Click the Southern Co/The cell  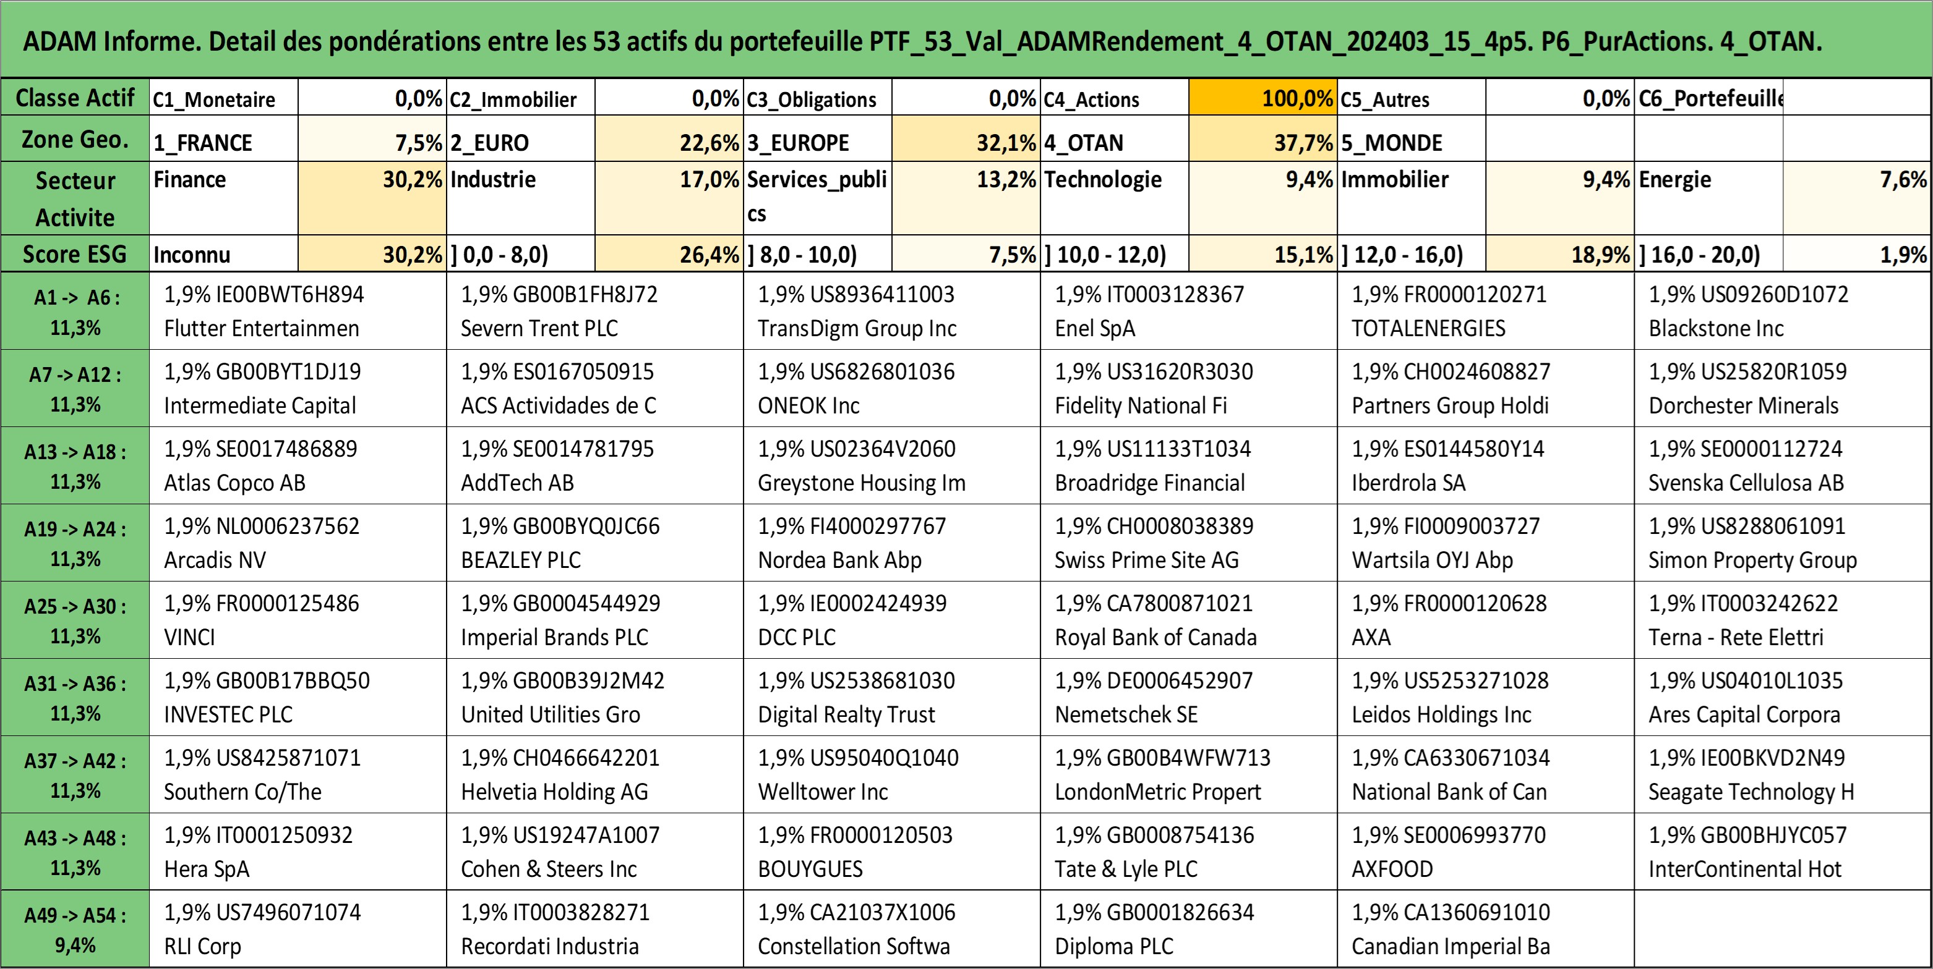point(298,775)
